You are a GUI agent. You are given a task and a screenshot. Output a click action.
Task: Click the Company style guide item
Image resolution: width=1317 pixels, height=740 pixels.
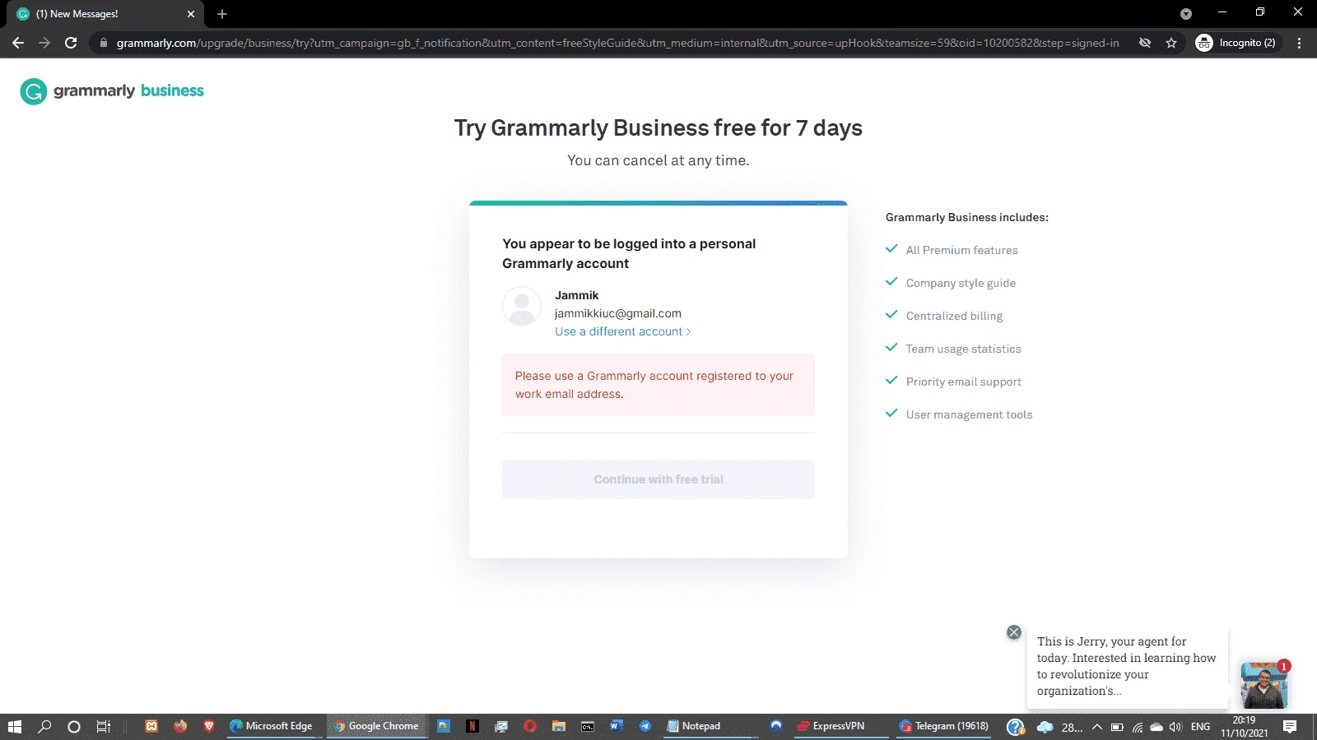click(x=961, y=283)
